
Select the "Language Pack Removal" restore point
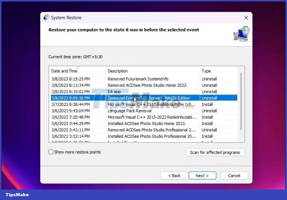(135, 111)
